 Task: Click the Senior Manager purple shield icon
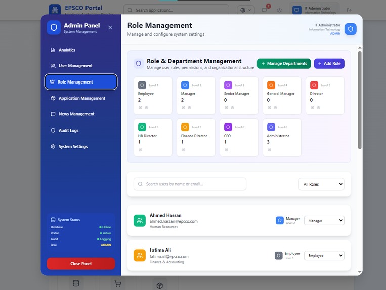tap(228, 85)
